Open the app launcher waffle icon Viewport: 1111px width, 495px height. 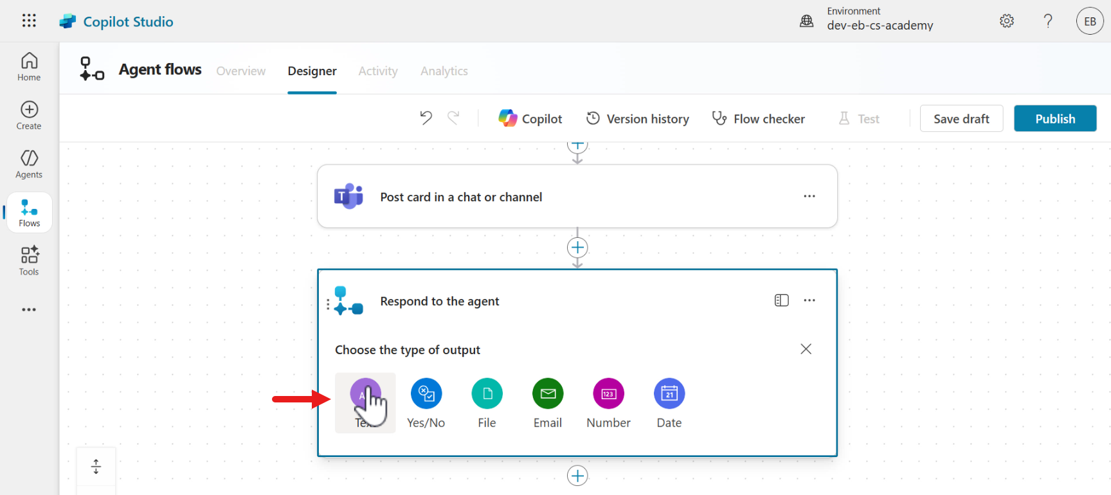tap(29, 21)
